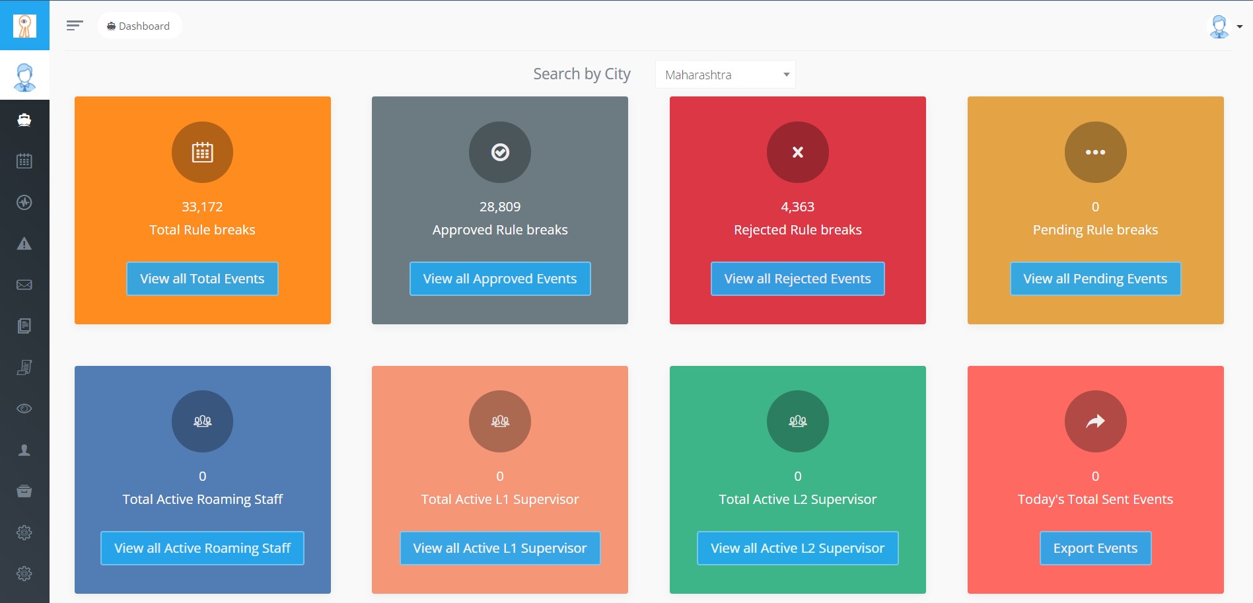The width and height of the screenshot is (1253, 603).
Task: Open View all Approved Events
Action: 500,279
